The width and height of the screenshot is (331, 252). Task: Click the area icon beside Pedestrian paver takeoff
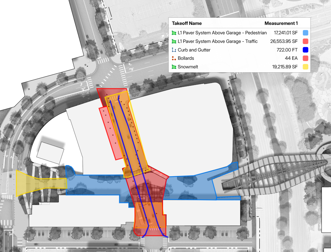[174, 33]
